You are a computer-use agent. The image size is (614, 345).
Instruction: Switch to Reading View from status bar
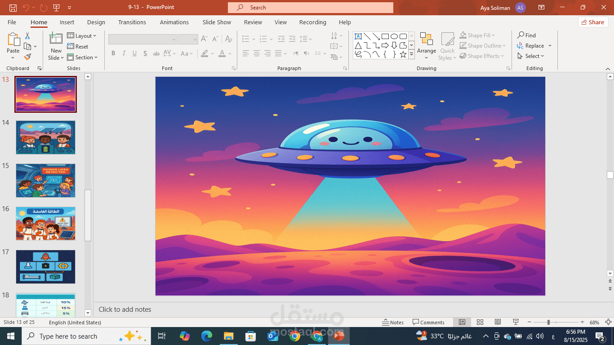point(498,322)
